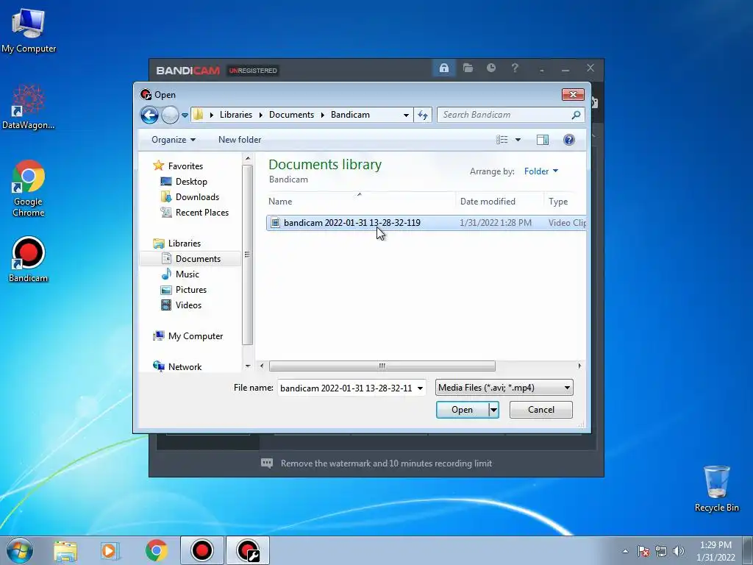753x565 pixels.
Task: Open the Bandicam output folder icon
Action: click(468, 68)
